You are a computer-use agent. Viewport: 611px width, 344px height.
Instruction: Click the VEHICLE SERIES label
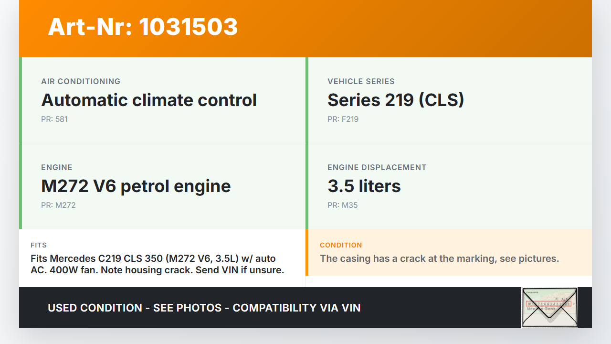361,82
